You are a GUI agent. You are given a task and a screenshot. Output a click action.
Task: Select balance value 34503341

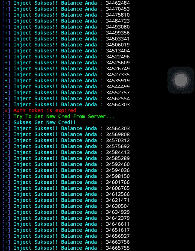pyautogui.click(x=118, y=39)
